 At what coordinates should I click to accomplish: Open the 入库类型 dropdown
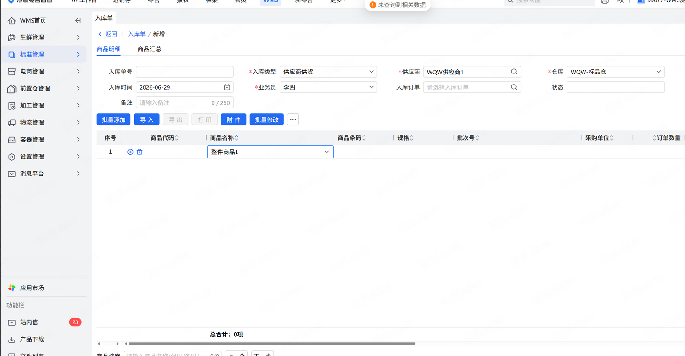328,72
